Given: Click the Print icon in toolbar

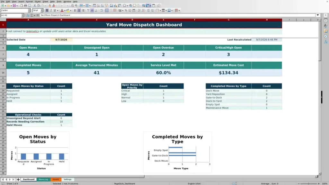Looking at the screenshot, I should coord(25,5).
